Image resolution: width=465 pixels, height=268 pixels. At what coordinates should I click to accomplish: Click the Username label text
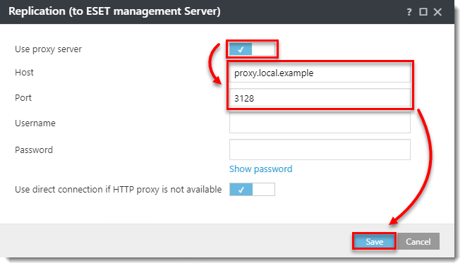pyautogui.click(x=35, y=123)
